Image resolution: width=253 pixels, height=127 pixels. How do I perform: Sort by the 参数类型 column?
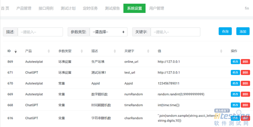[x=82, y=51]
